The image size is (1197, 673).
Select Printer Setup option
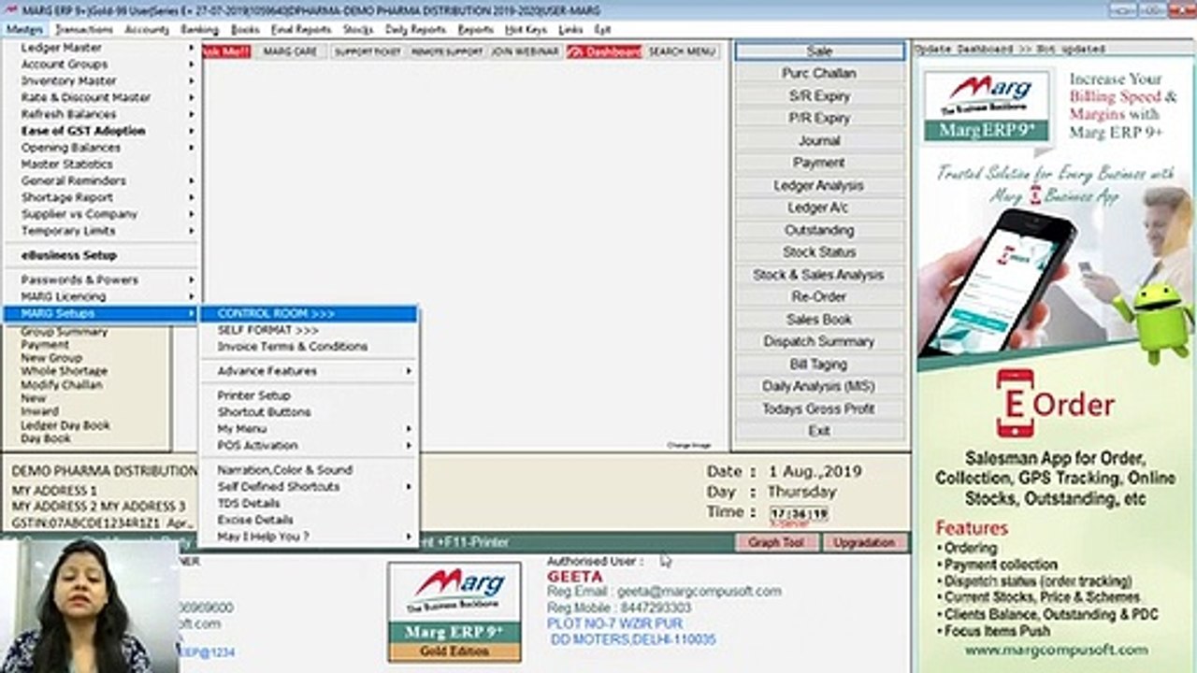(309, 395)
